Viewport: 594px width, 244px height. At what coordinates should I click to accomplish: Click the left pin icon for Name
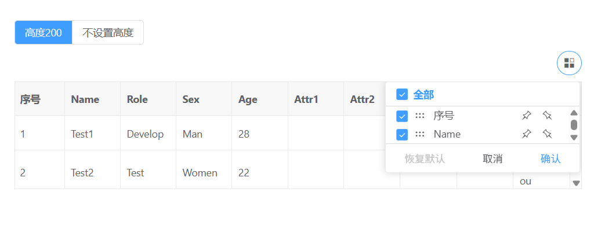point(526,134)
